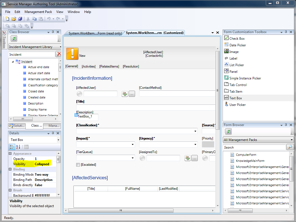
Task: Select TextBox_1 on the form
Action: pos(87,117)
